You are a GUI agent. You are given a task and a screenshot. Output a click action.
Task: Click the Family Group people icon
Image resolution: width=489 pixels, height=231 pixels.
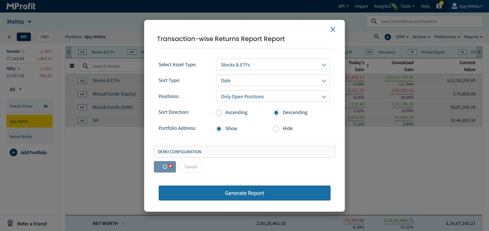pos(46,106)
